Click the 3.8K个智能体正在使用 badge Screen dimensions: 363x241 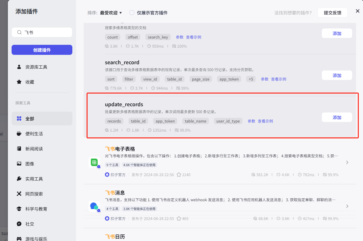[x=139, y=209]
